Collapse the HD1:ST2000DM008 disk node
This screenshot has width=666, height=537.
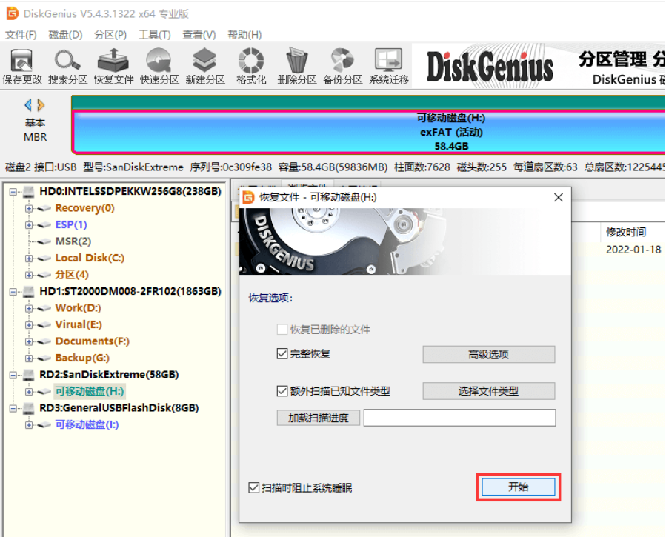[x=13, y=292]
